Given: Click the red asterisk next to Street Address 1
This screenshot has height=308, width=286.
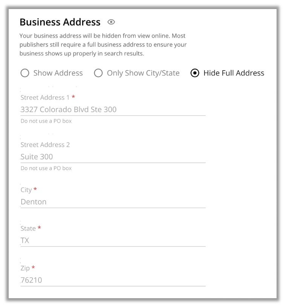Looking at the screenshot, I should [73, 97].
